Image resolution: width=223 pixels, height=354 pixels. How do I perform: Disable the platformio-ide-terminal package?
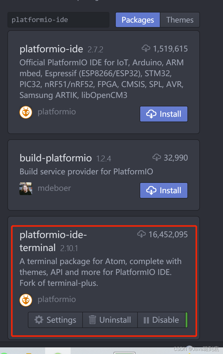pyautogui.click(x=161, y=320)
